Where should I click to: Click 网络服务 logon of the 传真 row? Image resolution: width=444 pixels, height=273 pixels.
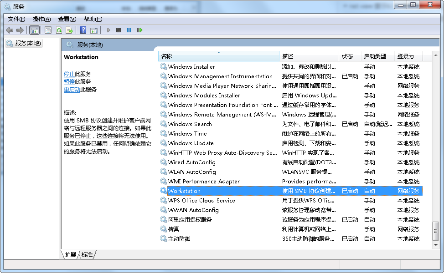tap(408, 229)
